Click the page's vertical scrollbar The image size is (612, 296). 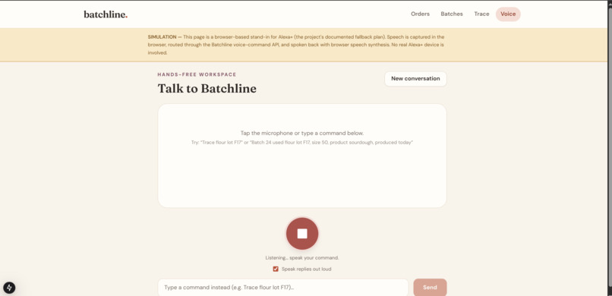point(609,148)
